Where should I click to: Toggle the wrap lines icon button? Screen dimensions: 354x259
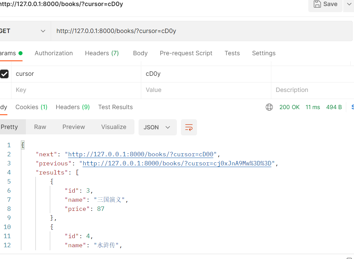pyautogui.click(x=189, y=127)
